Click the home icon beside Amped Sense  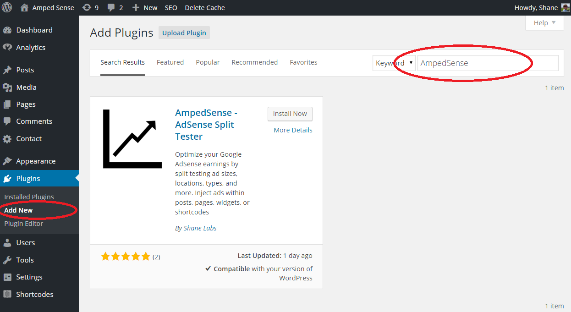[24, 8]
